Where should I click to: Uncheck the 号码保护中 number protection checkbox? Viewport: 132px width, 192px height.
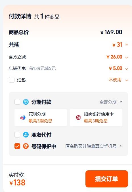[x=17, y=146]
